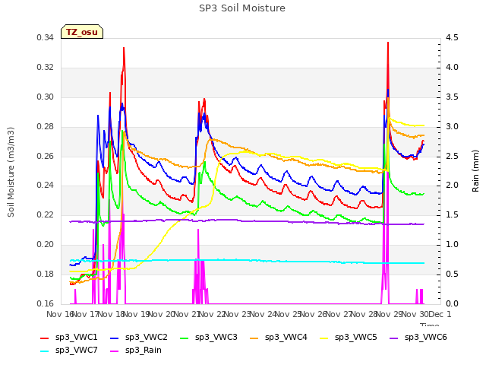Click the Rain (mm) axis label

(x=475, y=171)
